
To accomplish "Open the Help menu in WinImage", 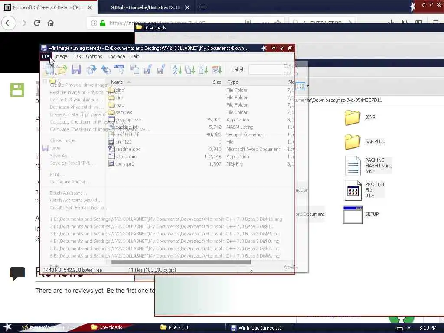I will 135,56.
